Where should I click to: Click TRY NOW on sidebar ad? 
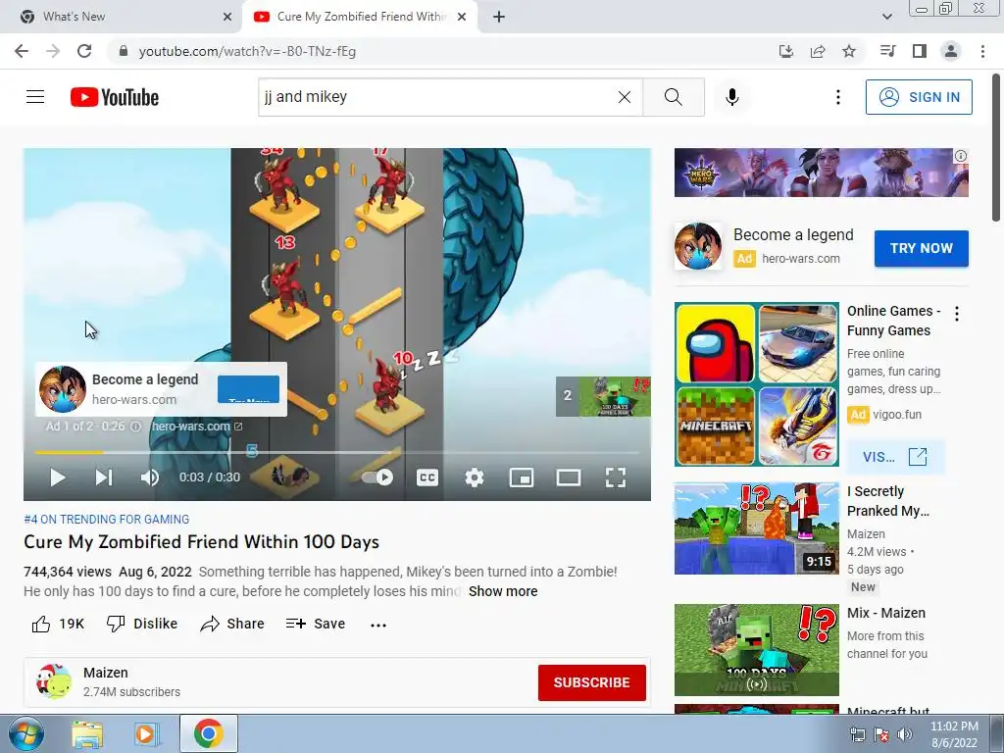click(x=922, y=248)
